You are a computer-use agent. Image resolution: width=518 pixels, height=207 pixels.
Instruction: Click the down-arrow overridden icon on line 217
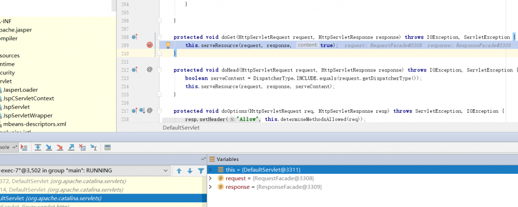pyautogui.click(x=142, y=111)
